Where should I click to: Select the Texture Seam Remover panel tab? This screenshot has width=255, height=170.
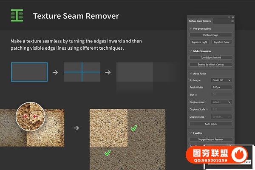[200, 21]
